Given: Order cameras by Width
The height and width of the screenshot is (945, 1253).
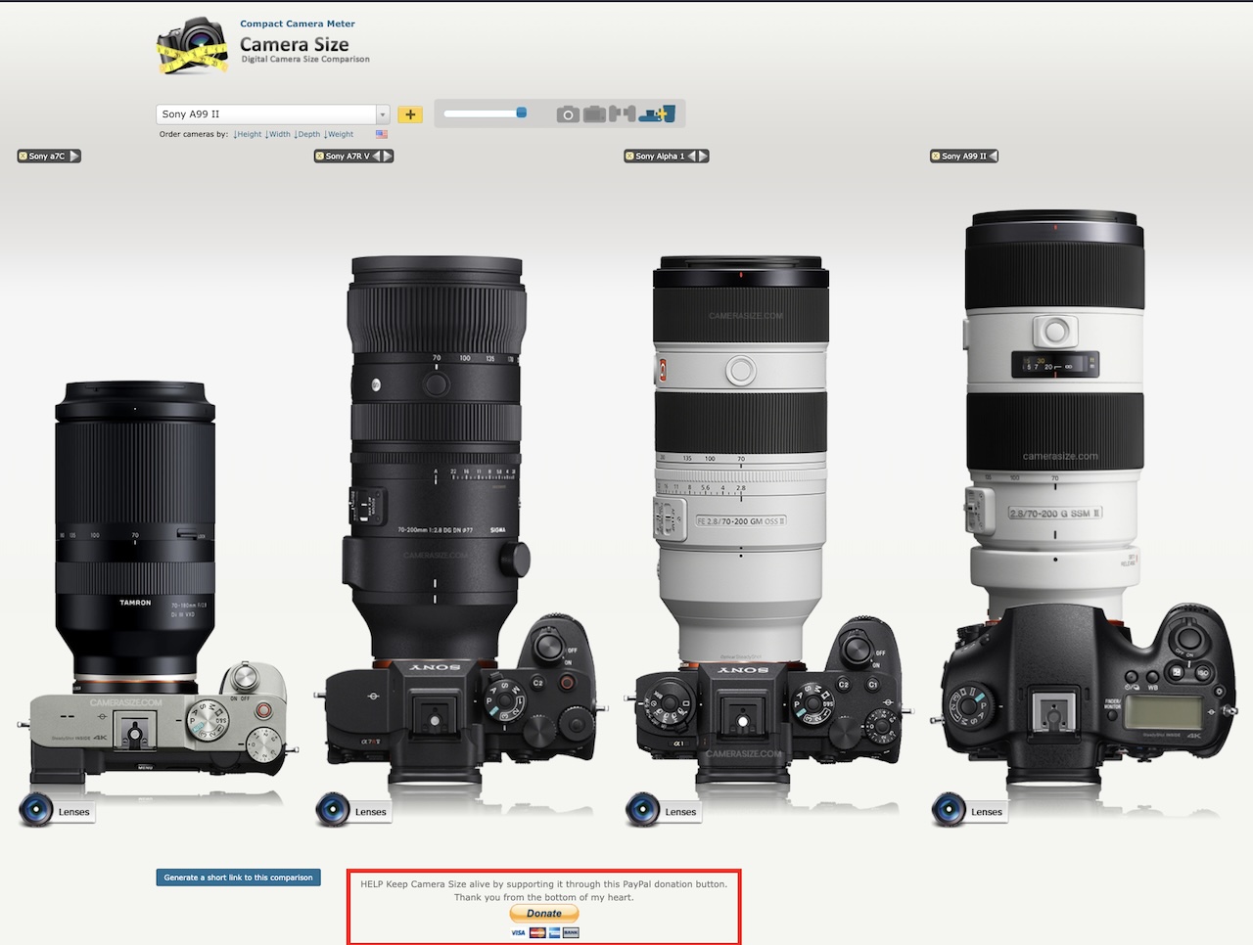Looking at the screenshot, I should (x=278, y=134).
